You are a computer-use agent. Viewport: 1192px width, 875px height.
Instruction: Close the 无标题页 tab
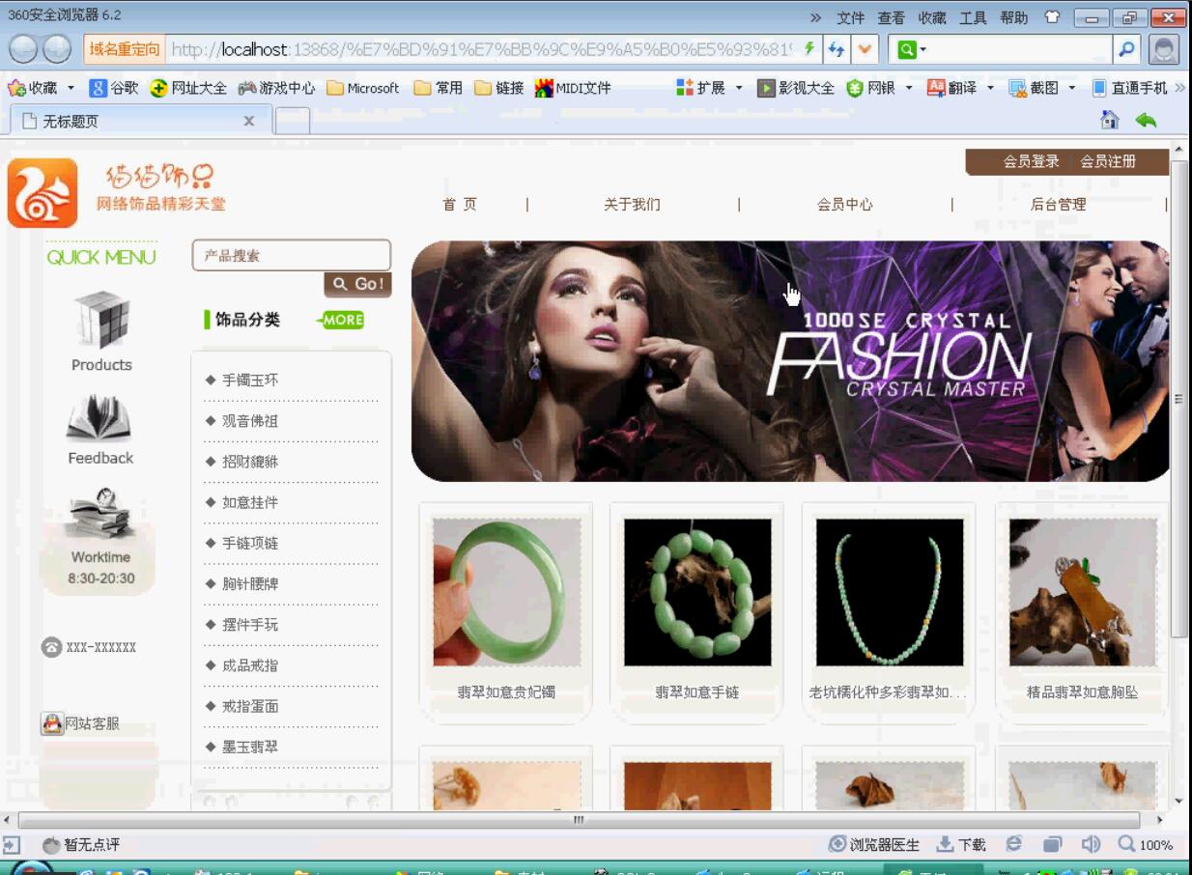click(248, 121)
